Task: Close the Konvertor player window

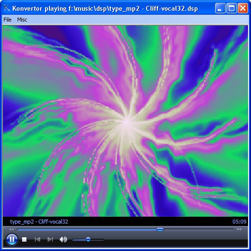Action: 243,8
